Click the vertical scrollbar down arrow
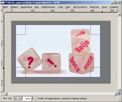Viewport: 122px width, 102px height. coord(119,90)
